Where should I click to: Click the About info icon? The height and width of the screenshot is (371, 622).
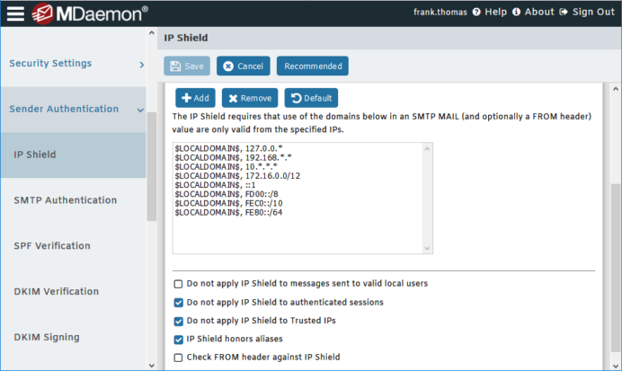(x=516, y=12)
